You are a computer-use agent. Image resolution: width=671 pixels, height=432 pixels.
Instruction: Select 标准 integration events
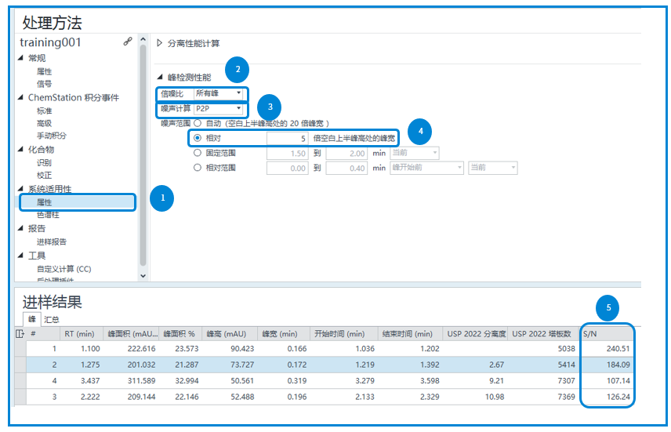click(x=44, y=111)
